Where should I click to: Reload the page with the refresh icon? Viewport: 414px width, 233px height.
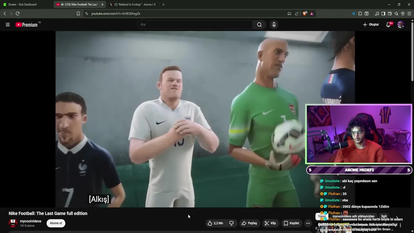[x=17, y=14]
